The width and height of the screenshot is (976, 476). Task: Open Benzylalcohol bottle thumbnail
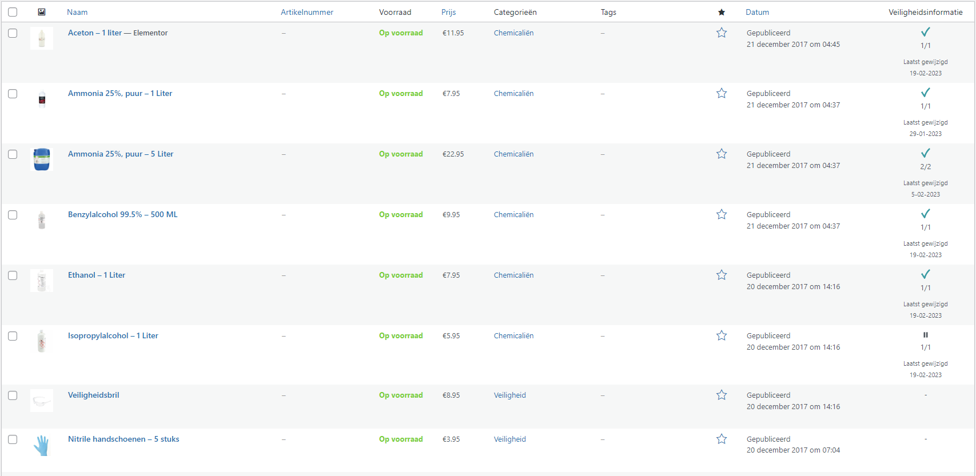(x=42, y=220)
